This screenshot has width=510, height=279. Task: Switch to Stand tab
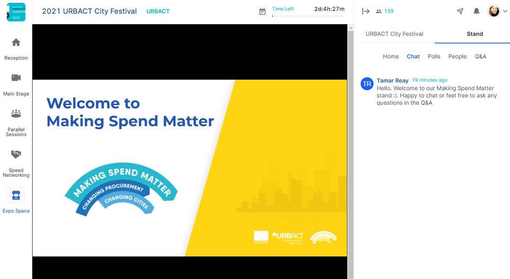(x=475, y=34)
